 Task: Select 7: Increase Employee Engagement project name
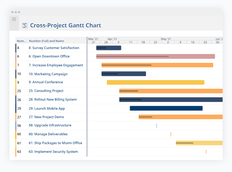pyautogui.click(x=56, y=65)
